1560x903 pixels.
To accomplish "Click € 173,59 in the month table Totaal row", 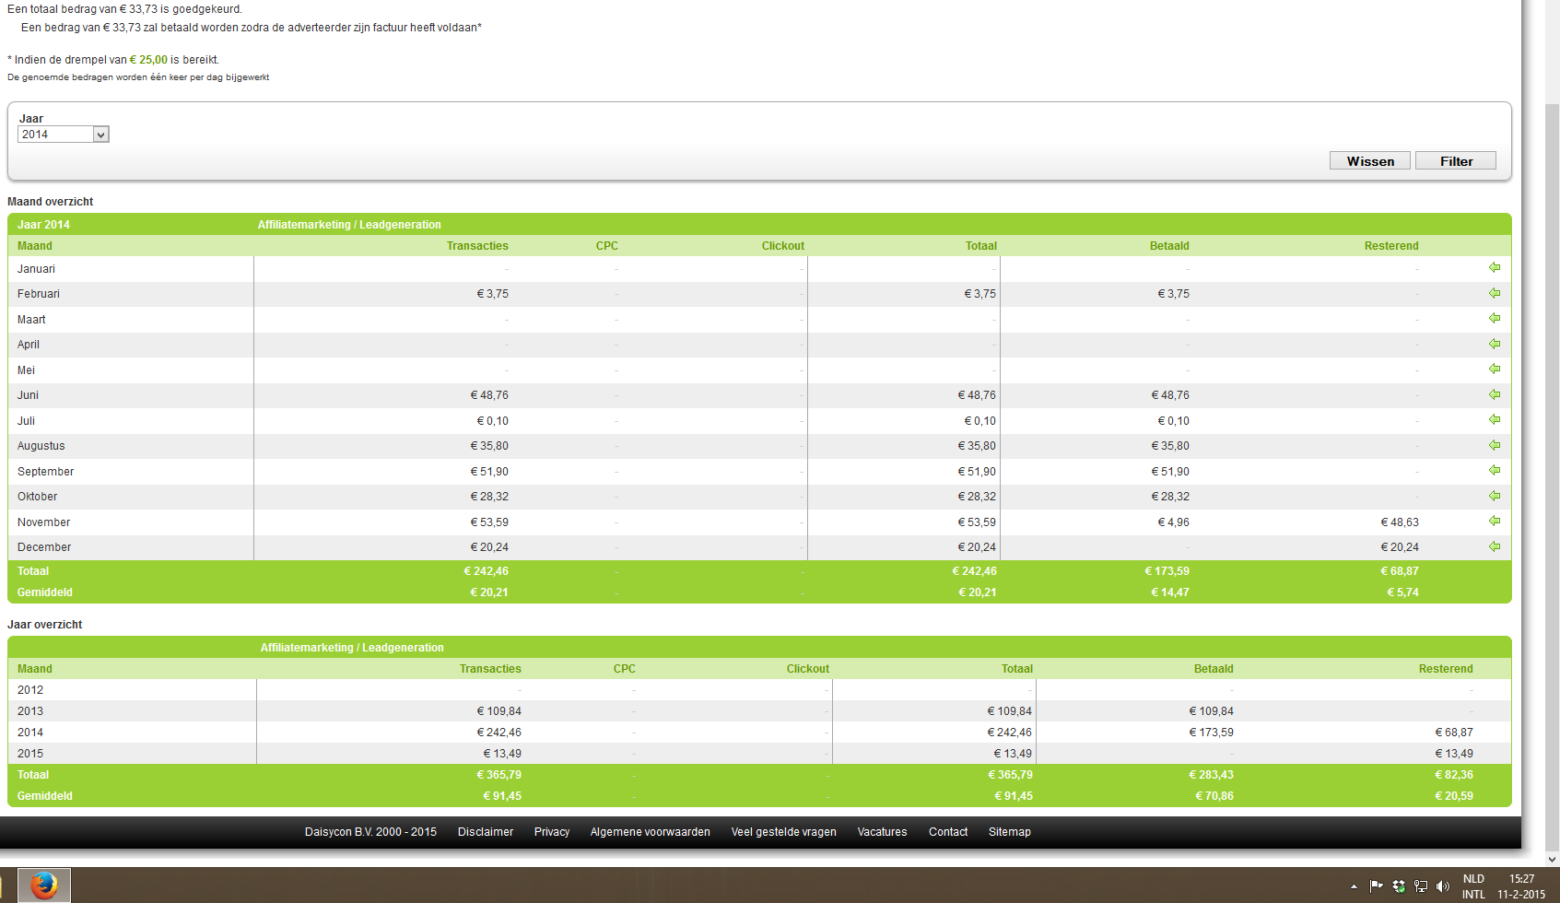I will [1167, 571].
